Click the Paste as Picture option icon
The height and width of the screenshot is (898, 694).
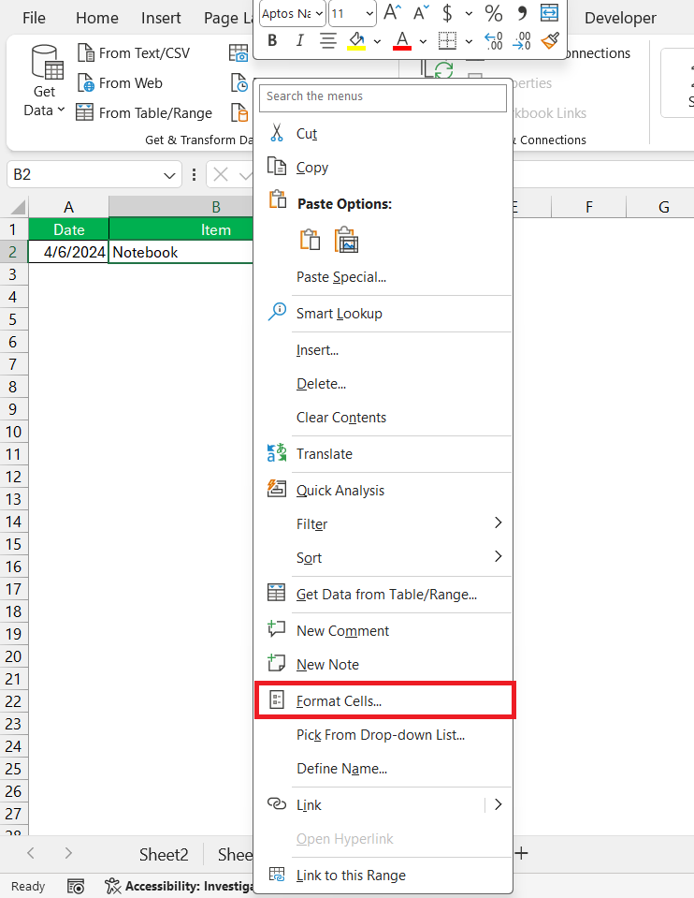click(347, 240)
